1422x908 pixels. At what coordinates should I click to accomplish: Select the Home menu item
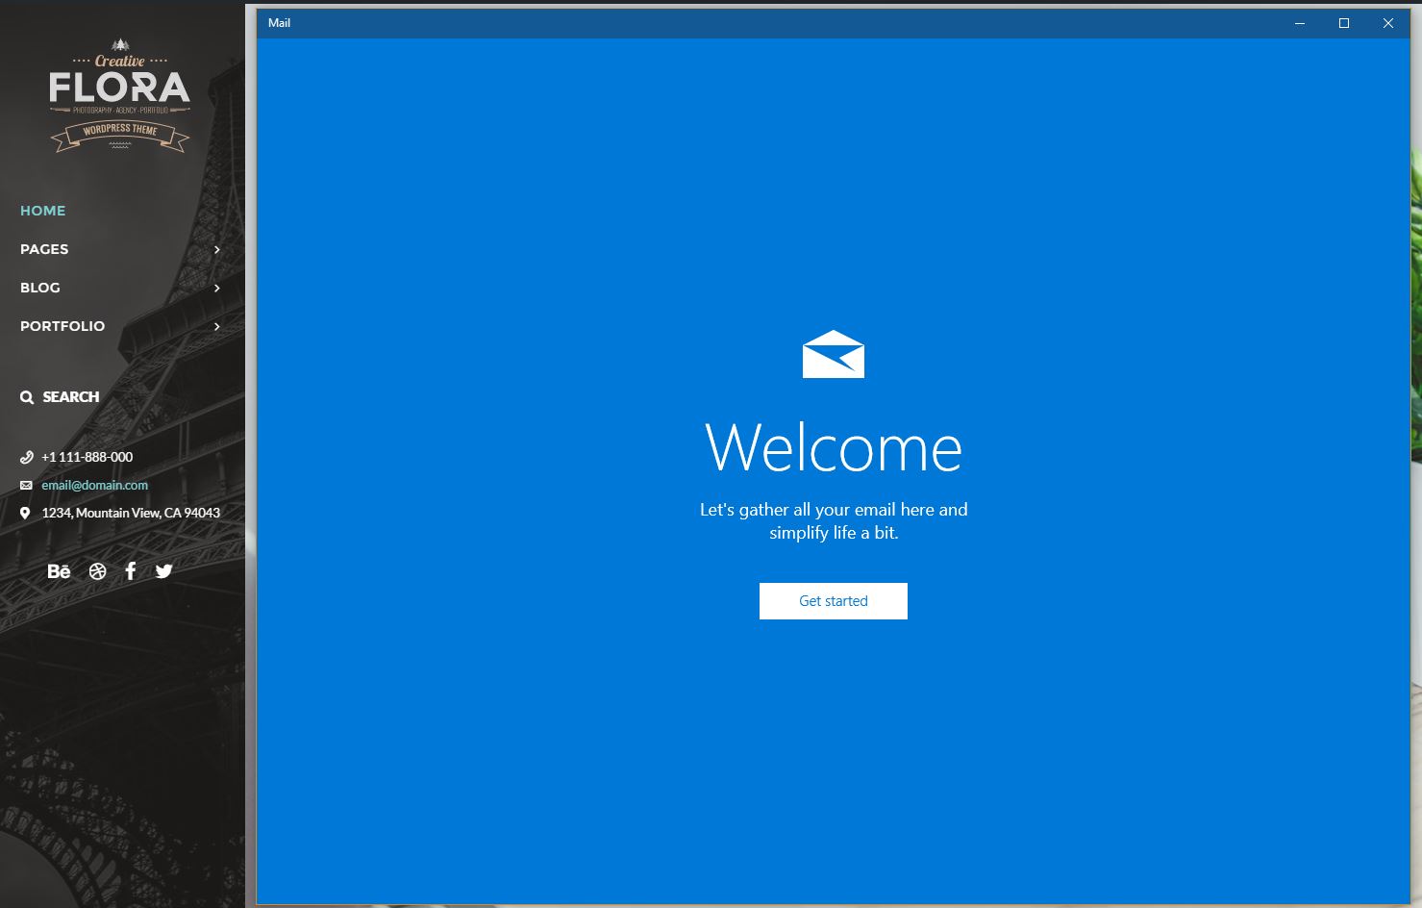[43, 211]
